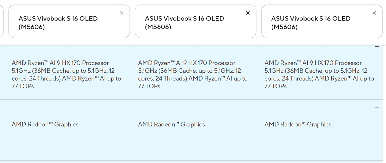The width and height of the screenshot is (386, 163).
Task: Collapse the processor specification row
Action: click(x=377, y=46)
